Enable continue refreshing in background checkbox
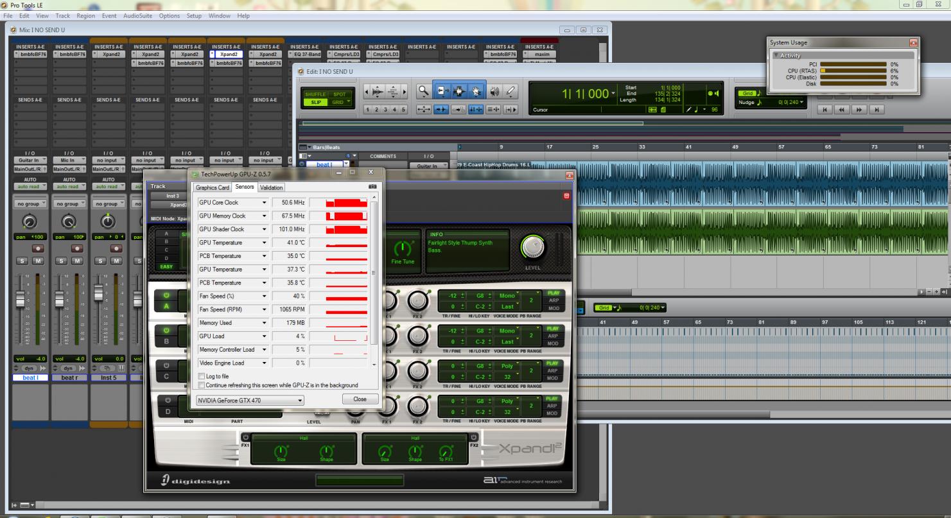951x518 pixels. (202, 385)
